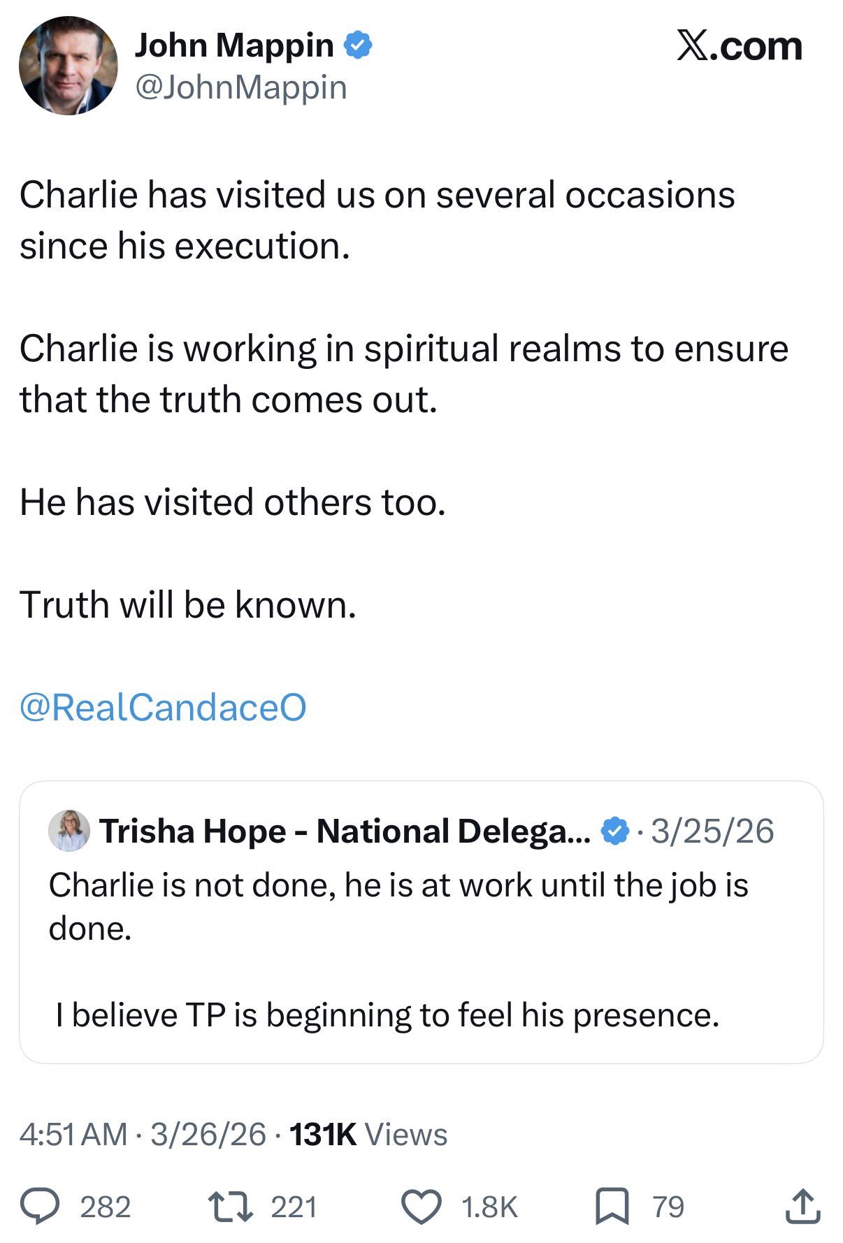The height and width of the screenshot is (1243, 843).
Task: Click the 1.8K likes count
Action: tap(489, 1207)
